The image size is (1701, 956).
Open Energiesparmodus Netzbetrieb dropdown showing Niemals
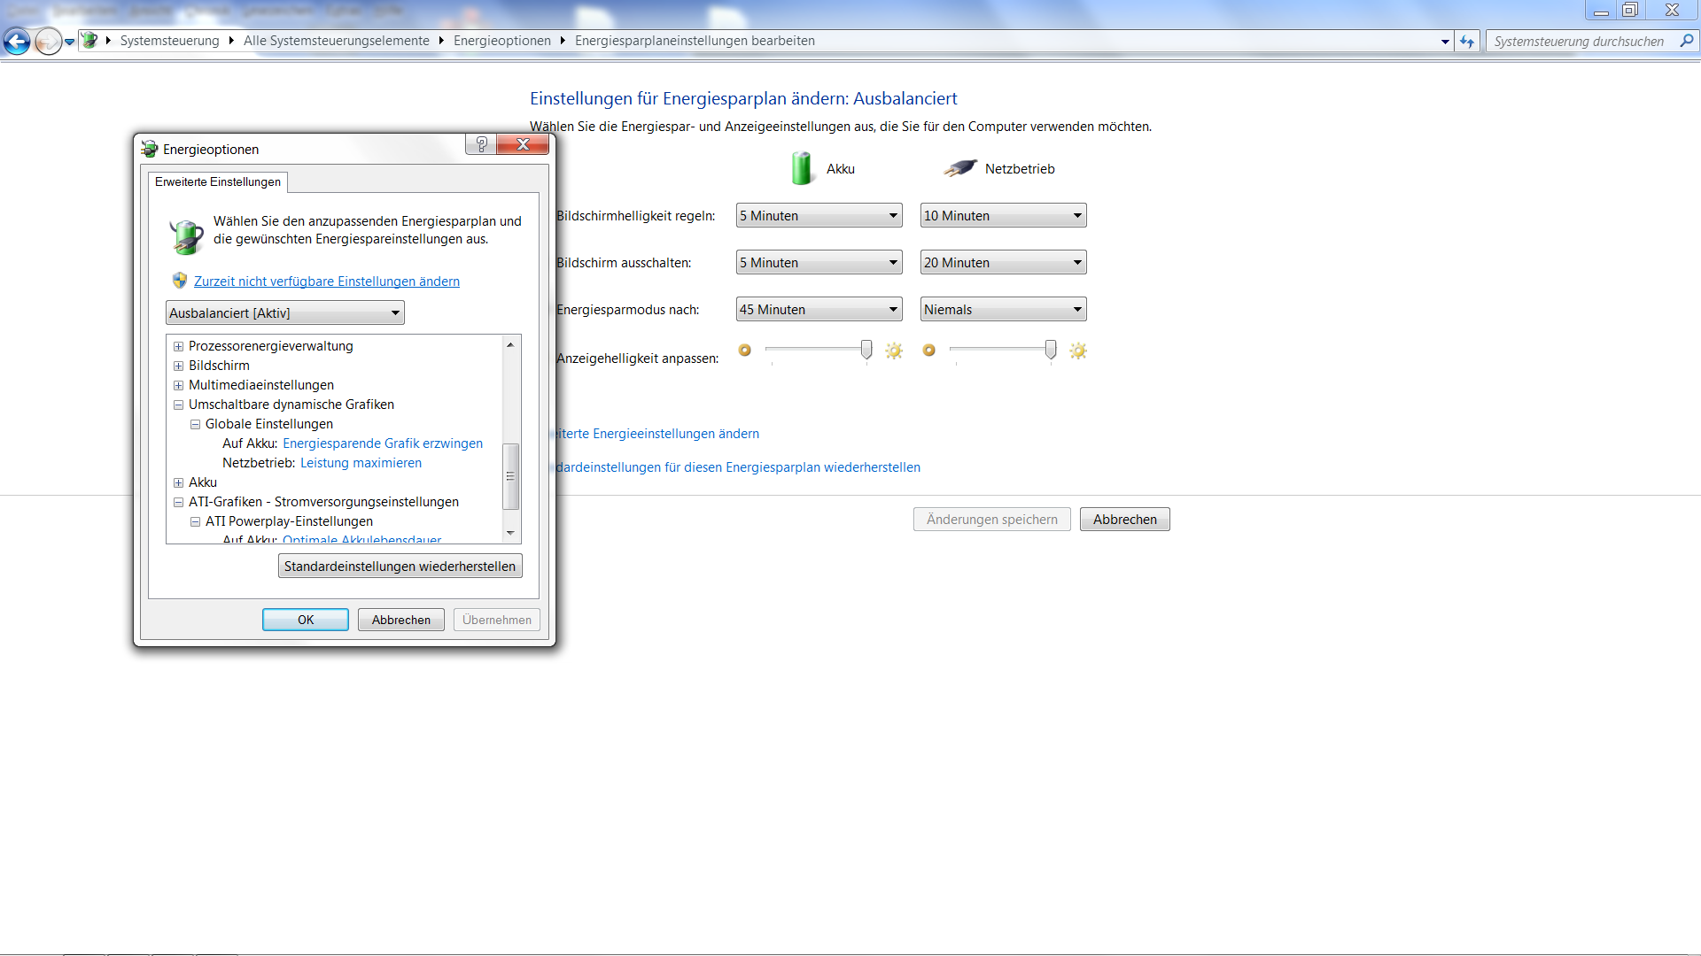[x=1003, y=310]
